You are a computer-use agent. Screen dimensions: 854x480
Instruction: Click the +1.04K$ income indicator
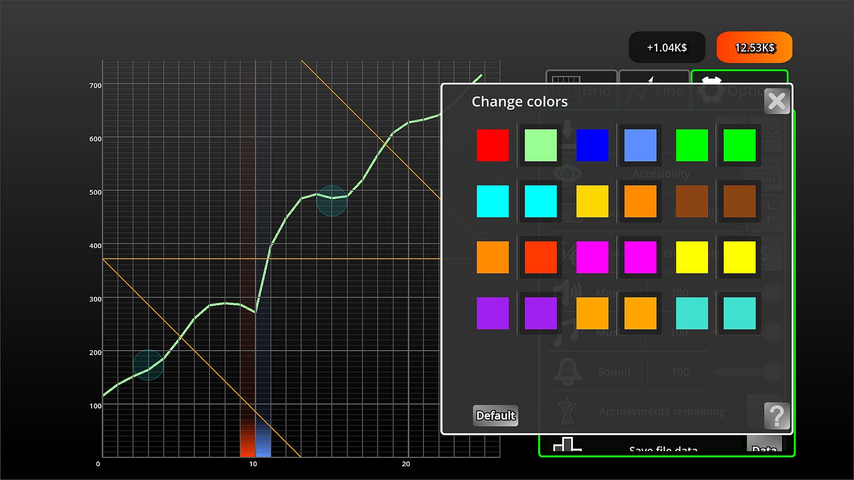667,48
